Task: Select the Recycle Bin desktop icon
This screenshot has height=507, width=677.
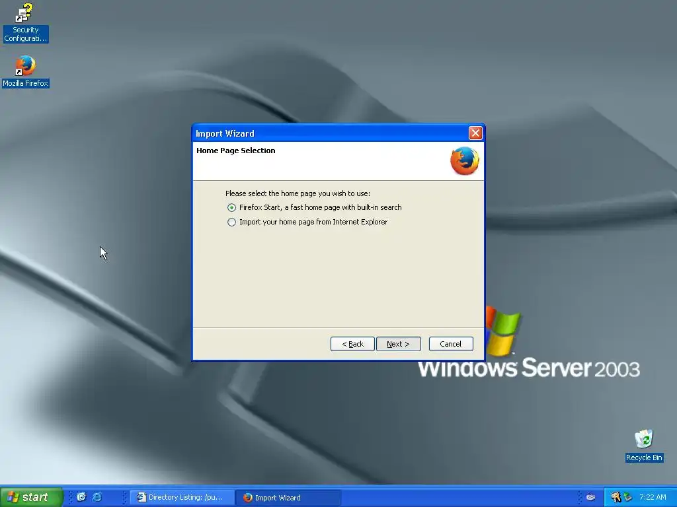Action: click(644, 446)
